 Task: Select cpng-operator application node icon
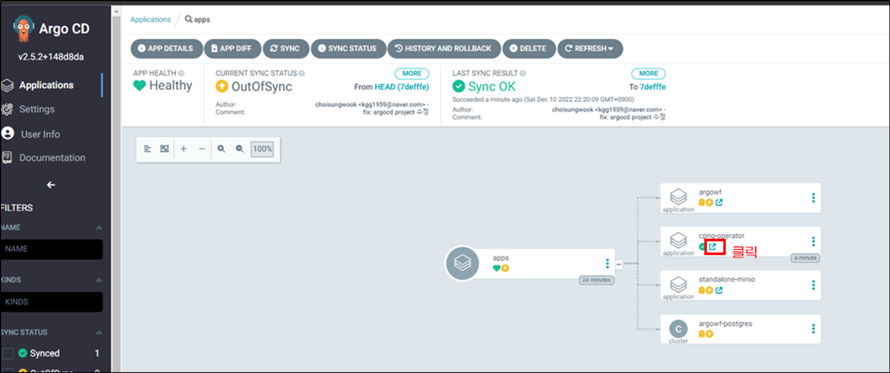pos(679,240)
